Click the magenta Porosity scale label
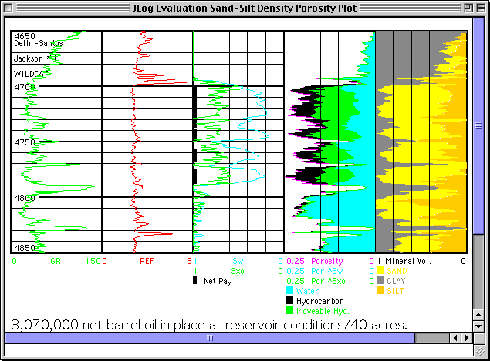The width and height of the screenshot is (490, 361). (326, 261)
